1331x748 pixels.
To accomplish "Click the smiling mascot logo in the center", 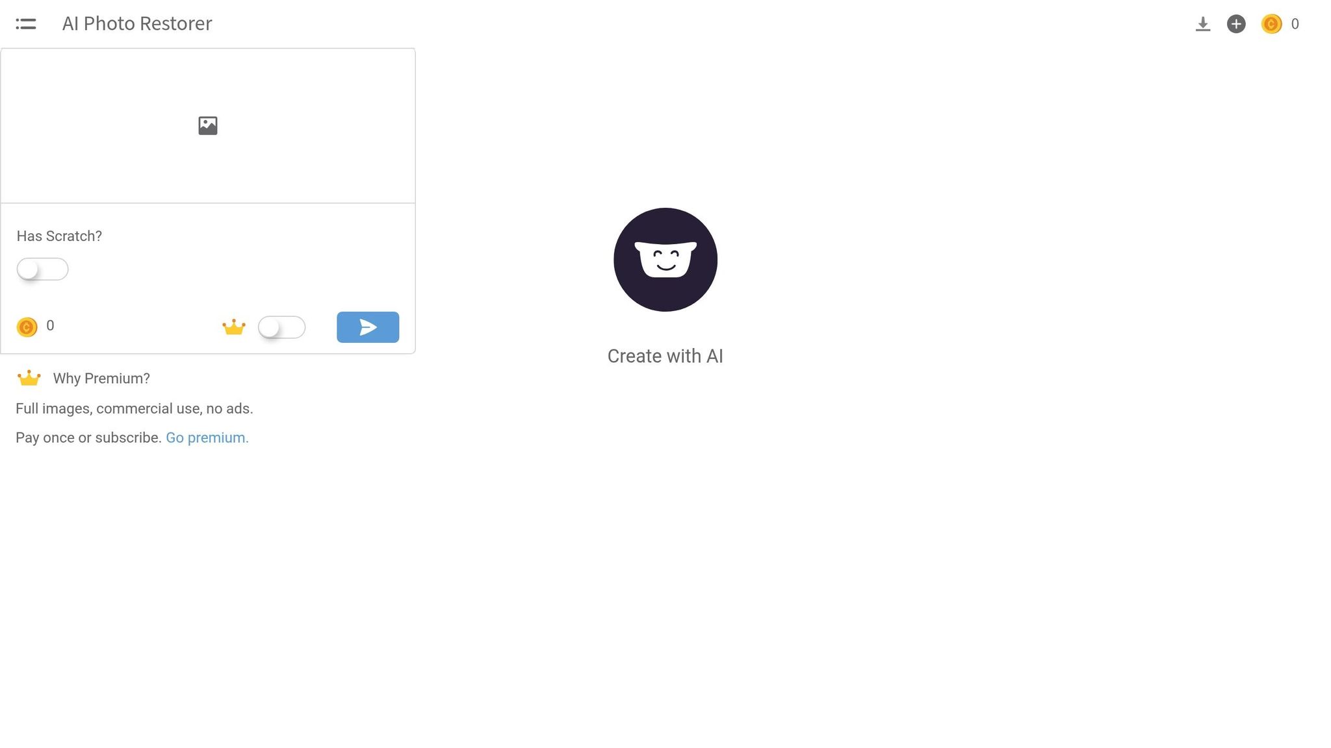I will coord(665,260).
